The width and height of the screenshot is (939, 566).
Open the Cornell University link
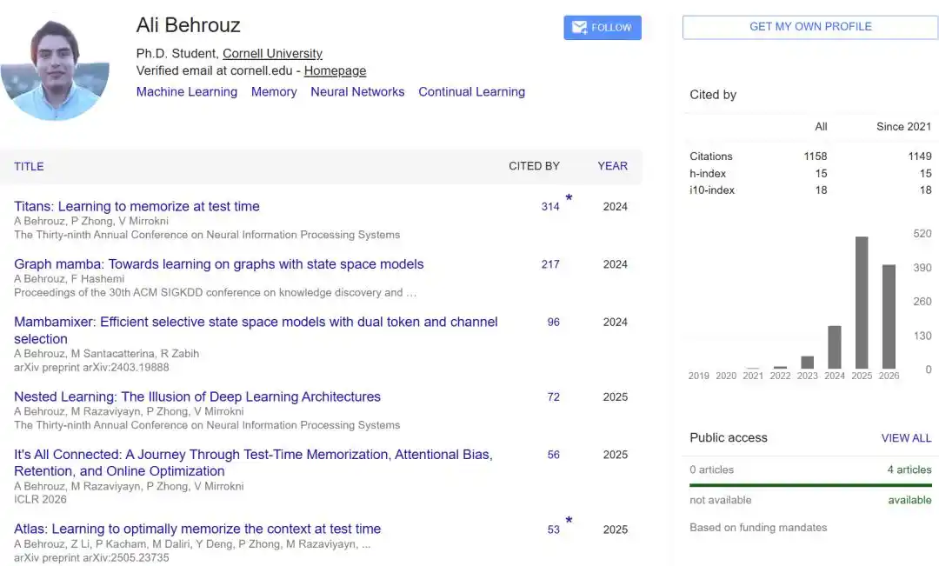tap(272, 53)
